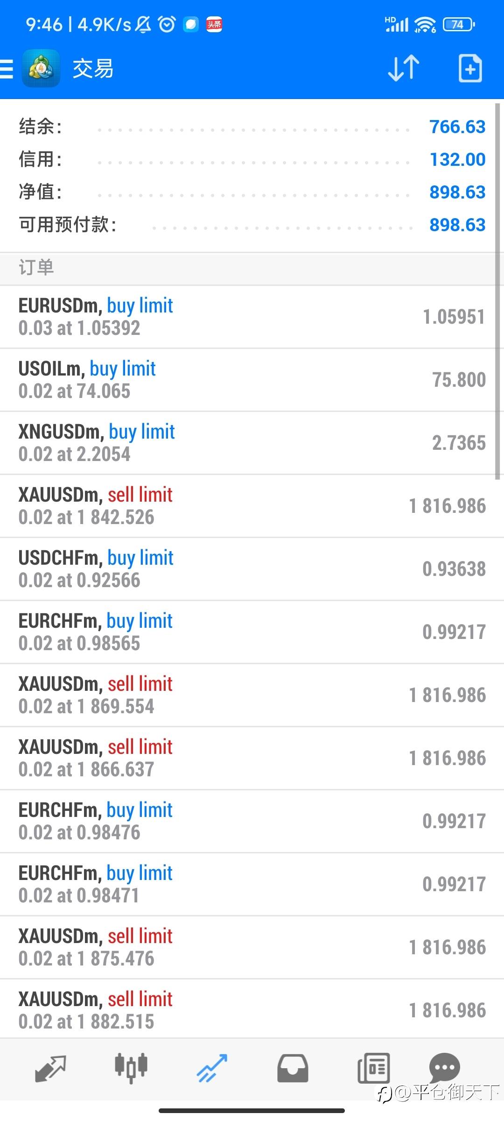
Task: Select EURCHFm buy limit at 0.98565
Action: (252, 632)
